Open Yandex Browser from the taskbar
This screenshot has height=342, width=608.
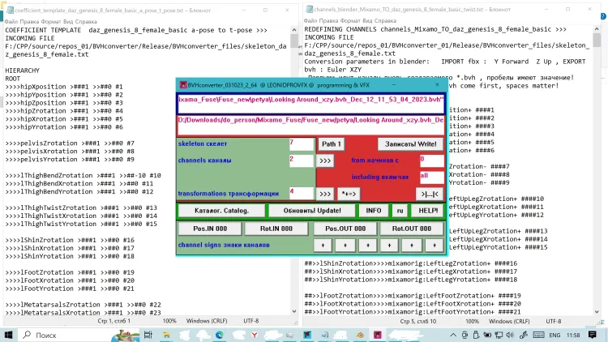tap(255, 335)
